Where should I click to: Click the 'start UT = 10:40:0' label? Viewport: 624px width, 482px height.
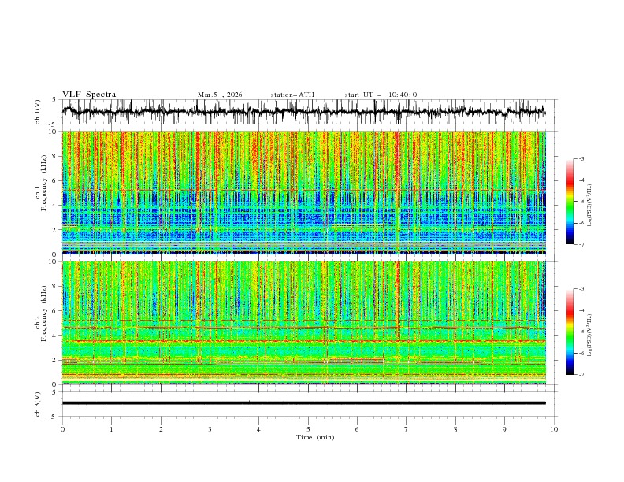[381, 95]
